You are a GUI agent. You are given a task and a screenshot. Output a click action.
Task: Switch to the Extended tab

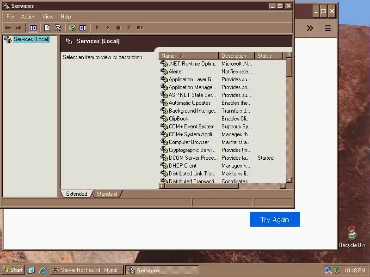tap(76, 193)
